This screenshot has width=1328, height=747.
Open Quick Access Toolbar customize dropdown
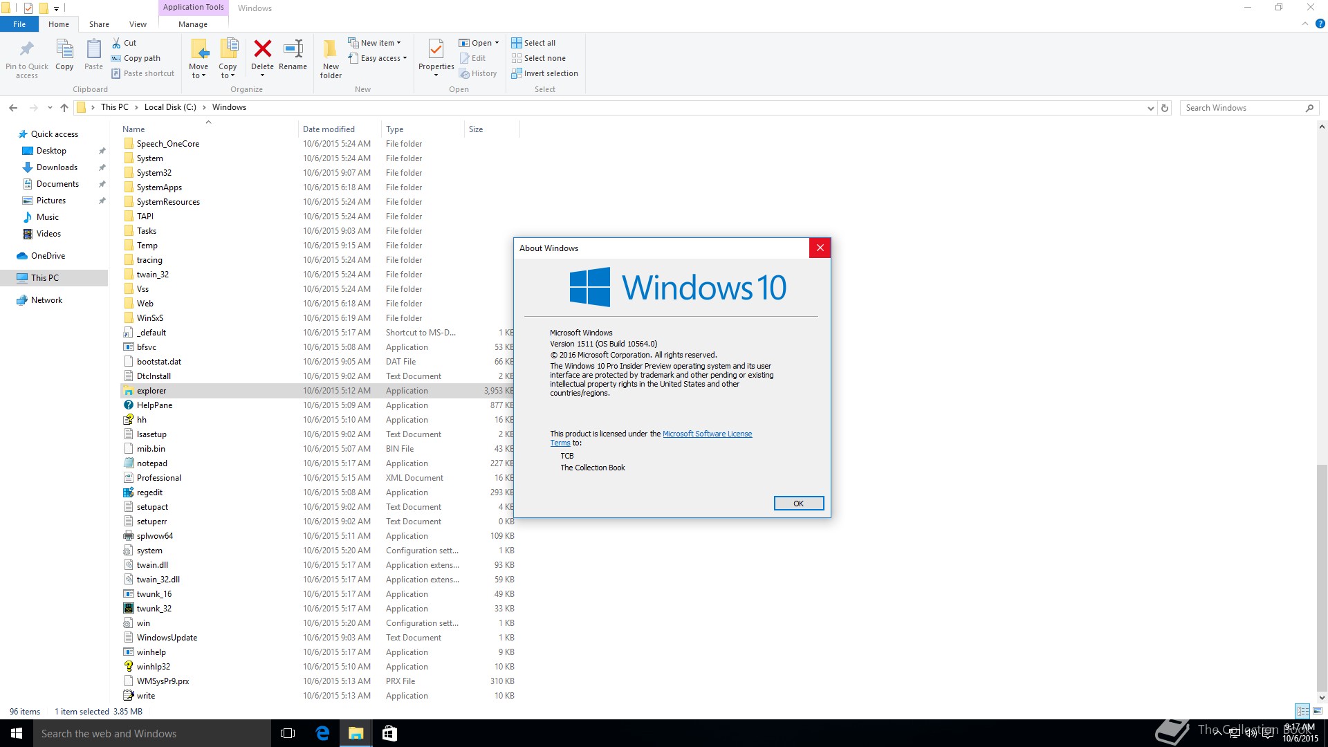point(57,8)
